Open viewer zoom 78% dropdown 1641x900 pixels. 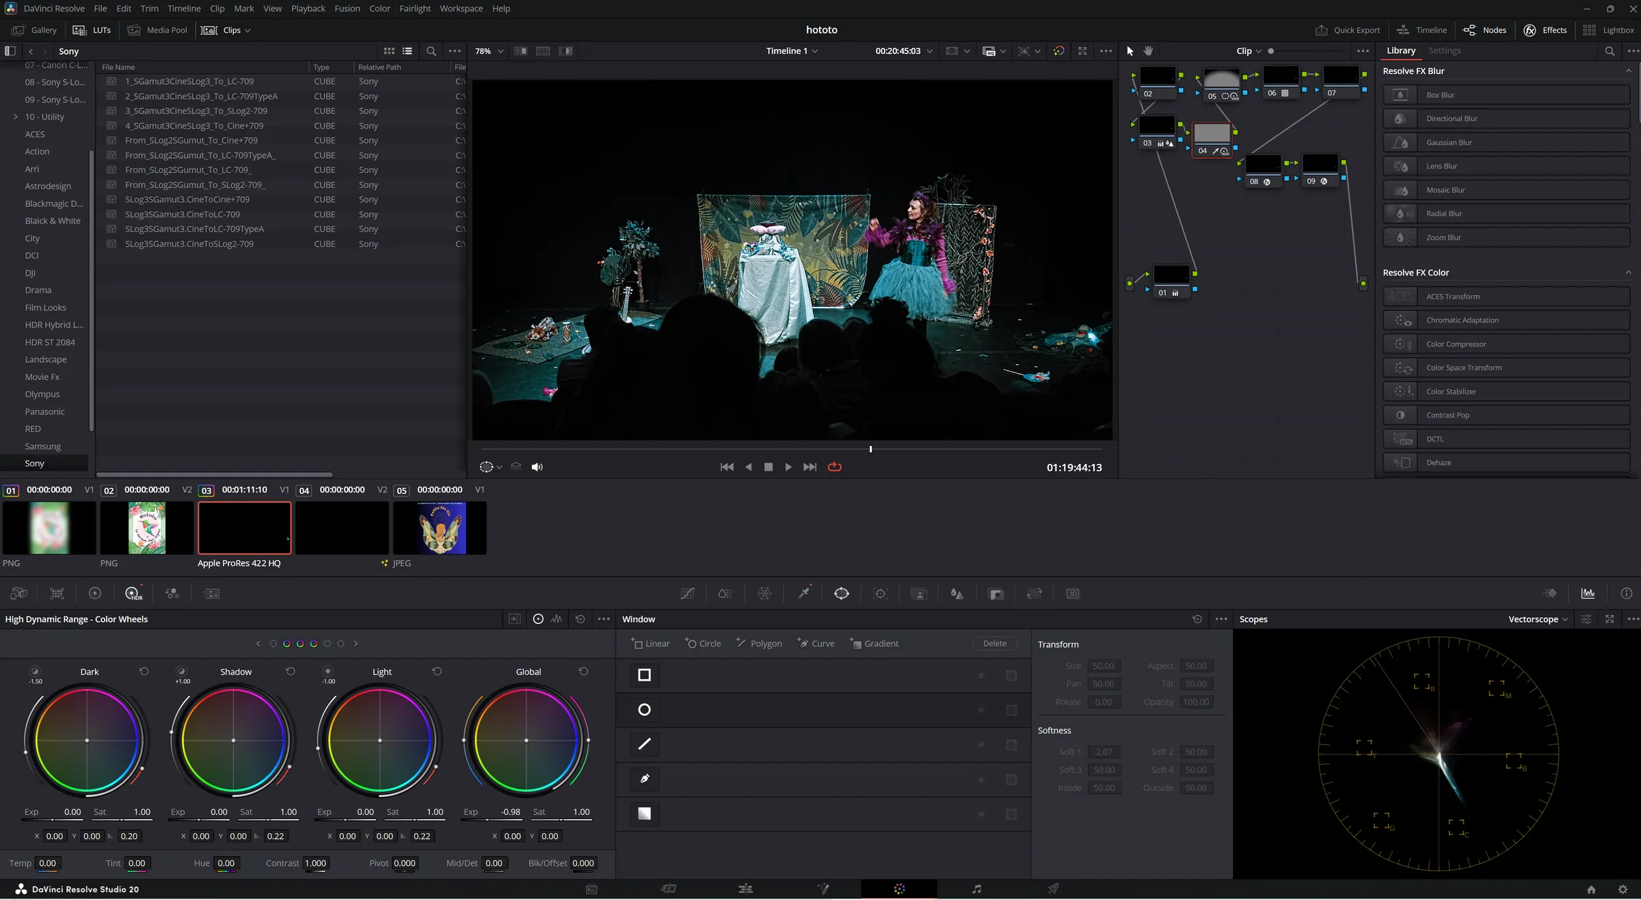tap(489, 51)
